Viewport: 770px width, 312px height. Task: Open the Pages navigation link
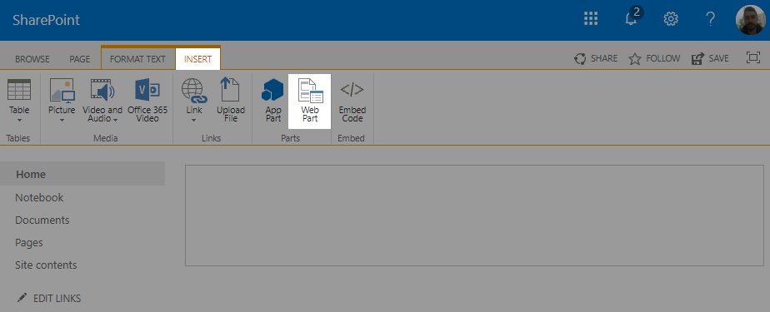point(29,243)
